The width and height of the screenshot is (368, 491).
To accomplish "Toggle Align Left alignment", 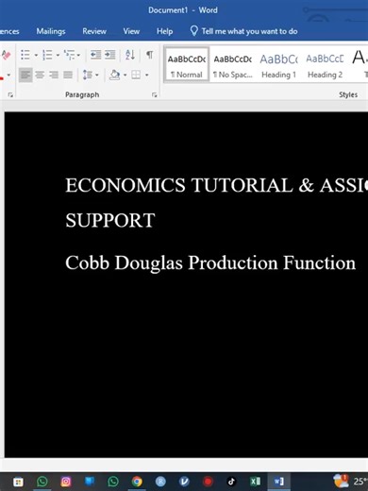I will [25, 75].
